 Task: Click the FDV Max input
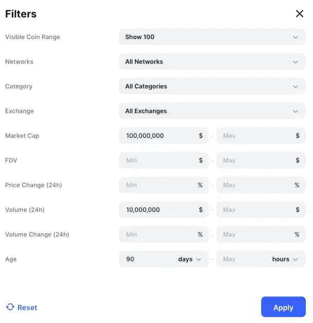[x=255, y=160]
